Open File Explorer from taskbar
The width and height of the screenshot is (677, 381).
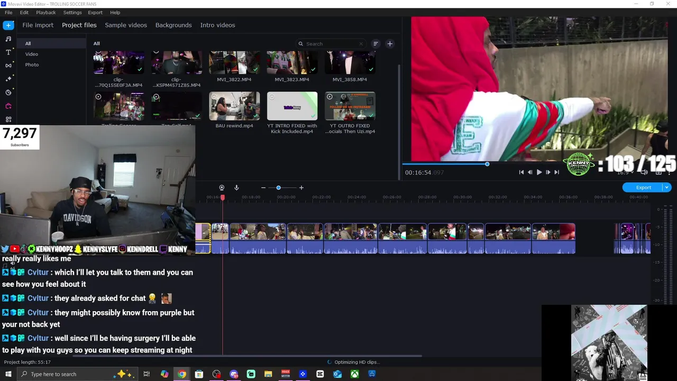268,374
